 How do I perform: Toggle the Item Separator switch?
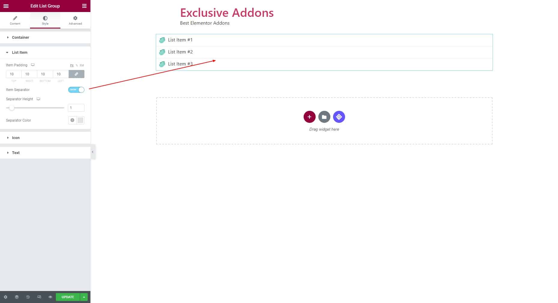[76, 90]
